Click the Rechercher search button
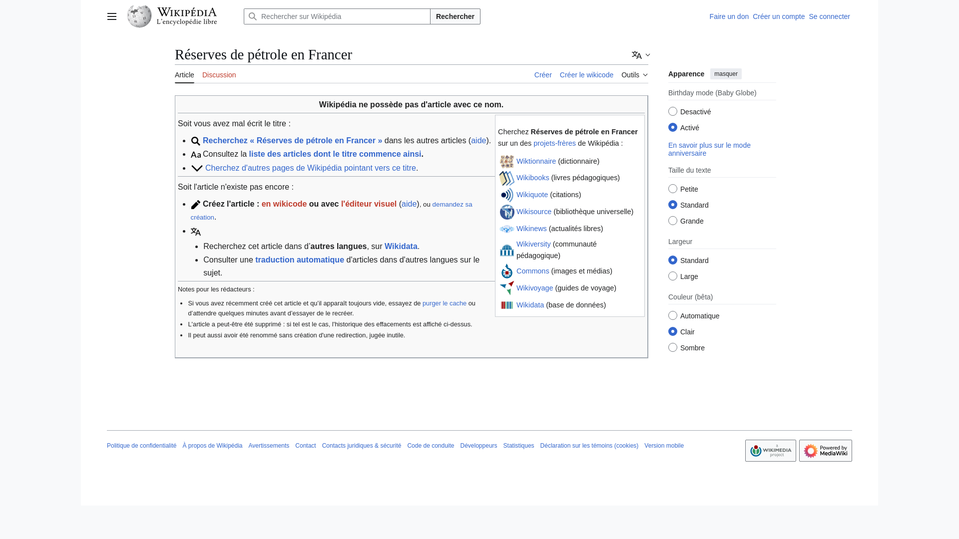This screenshot has height=539, width=959. (x=455, y=16)
